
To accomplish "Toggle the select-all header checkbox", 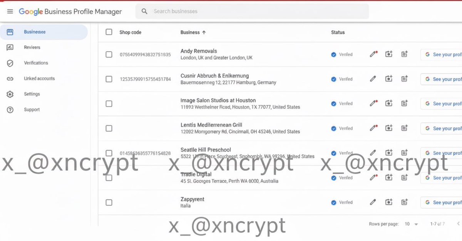I will 109,32.
